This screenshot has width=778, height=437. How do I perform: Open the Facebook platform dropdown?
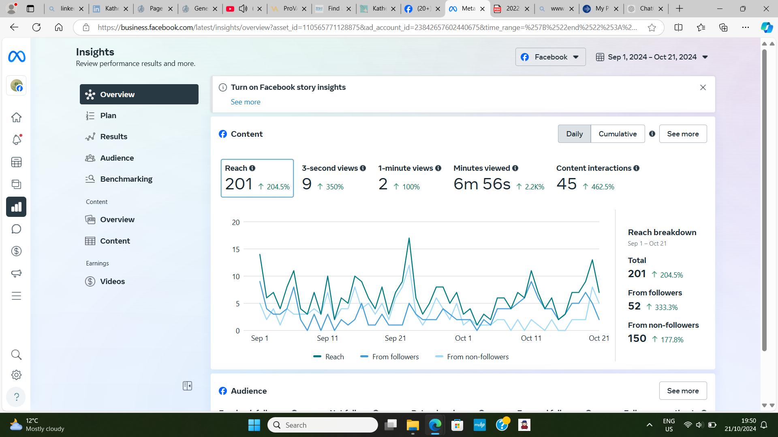[x=550, y=57]
